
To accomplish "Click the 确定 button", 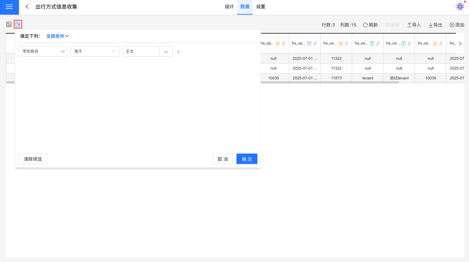I will coord(247,159).
